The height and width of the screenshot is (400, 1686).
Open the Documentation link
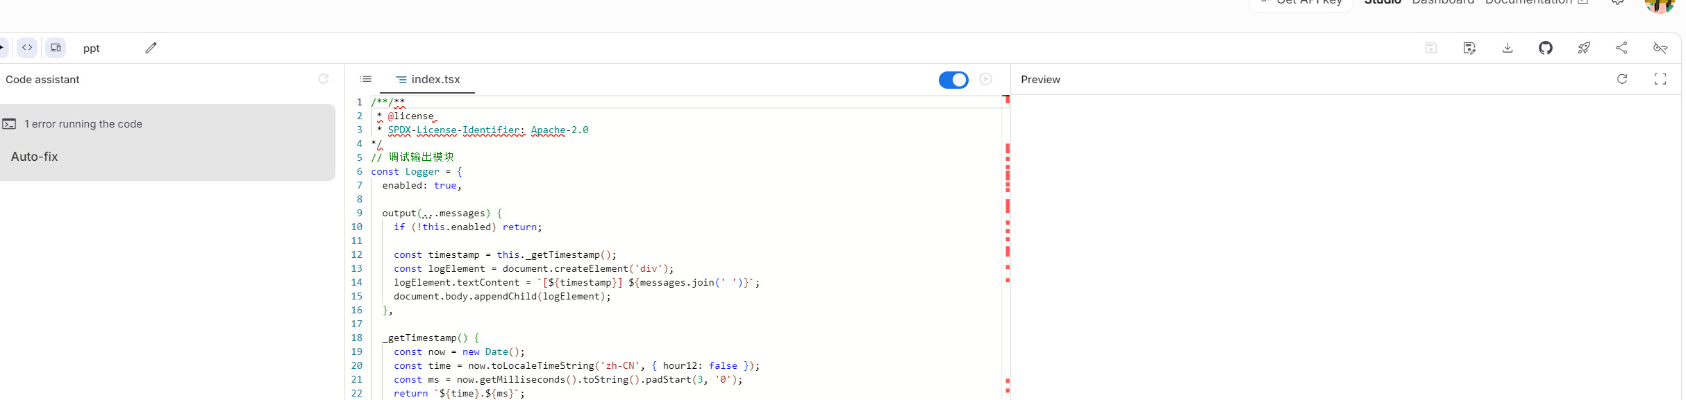point(1528,3)
